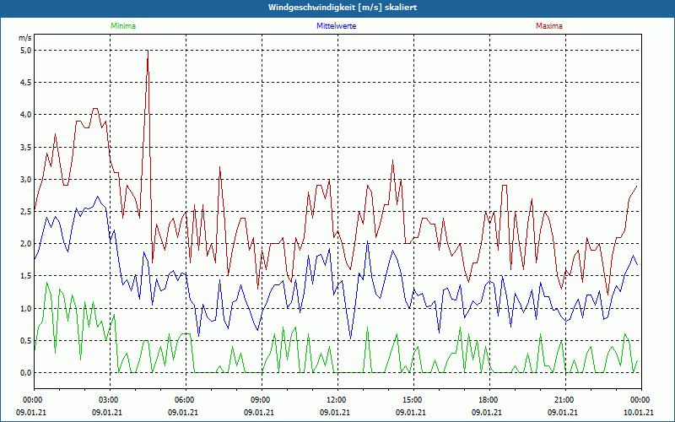The width and height of the screenshot is (675, 422).
Task: Click the 21:00 time axis label
Action: pos(564,400)
